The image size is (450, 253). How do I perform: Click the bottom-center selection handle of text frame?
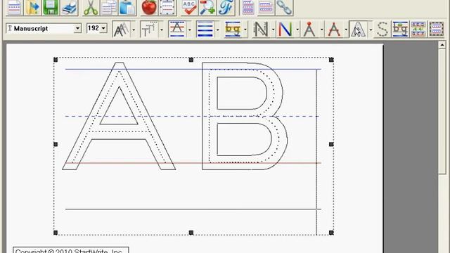tap(191, 233)
